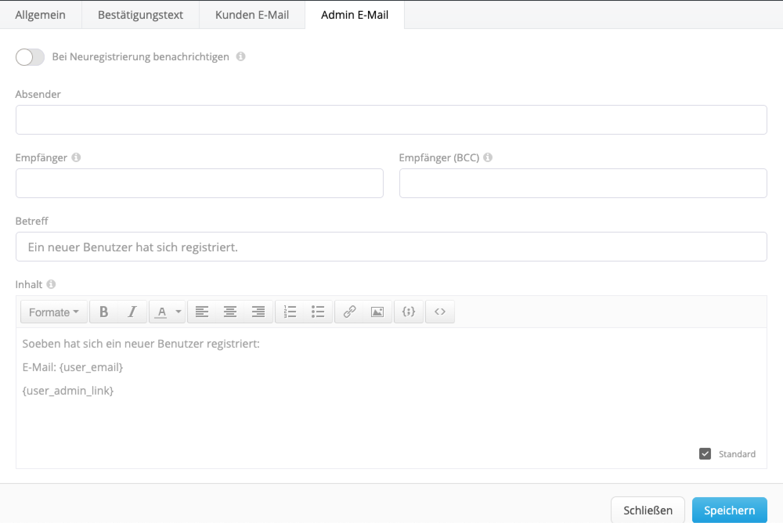
Task: Insert a bullet list
Action: pyautogui.click(x=318, y=312)
